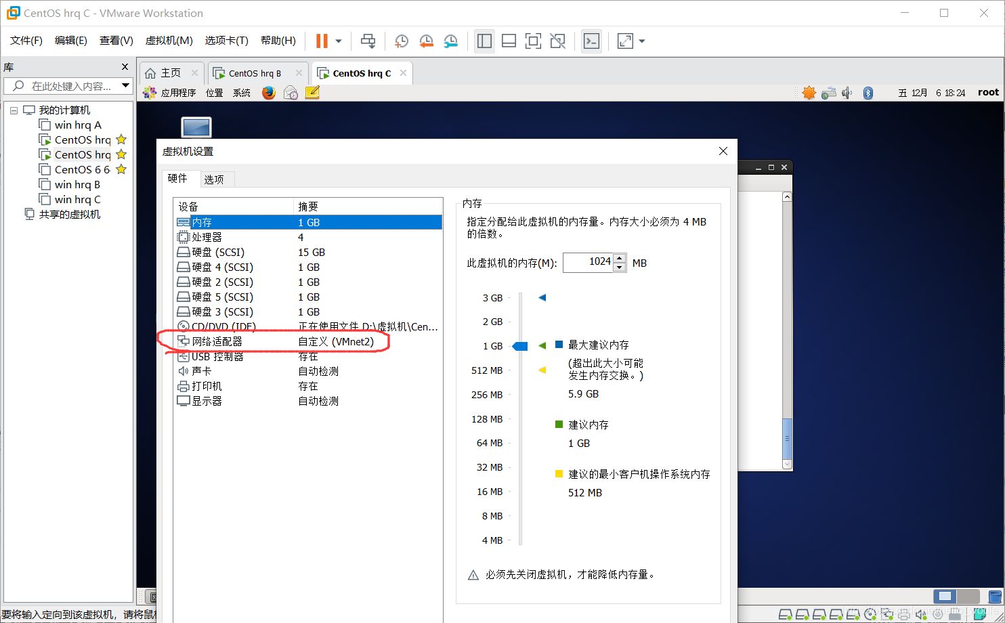Open the guest 位置 menu
The height and width of the screenshot is (623, 1005).
[x=215, y=93]
